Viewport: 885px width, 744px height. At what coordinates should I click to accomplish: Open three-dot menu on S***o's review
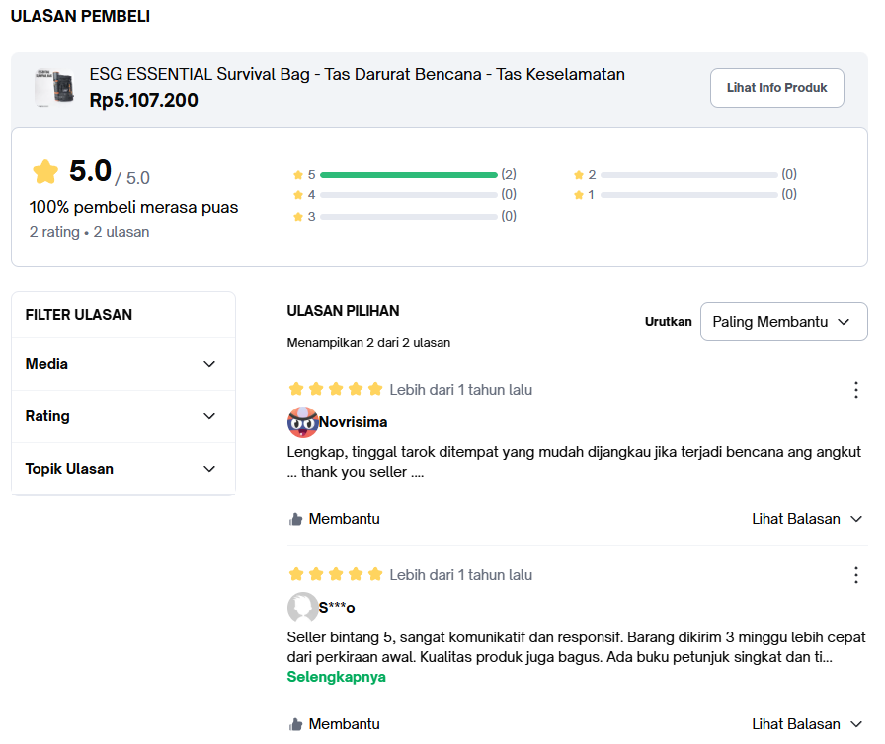(856, 575)
